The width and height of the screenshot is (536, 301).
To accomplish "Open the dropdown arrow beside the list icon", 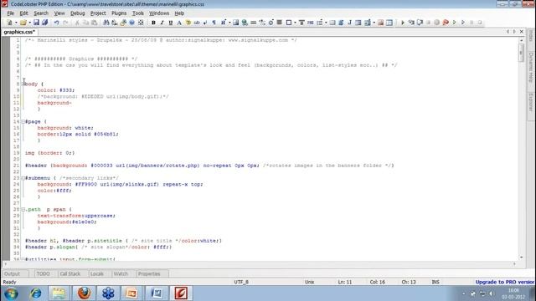I will click(x=326, y=23).
